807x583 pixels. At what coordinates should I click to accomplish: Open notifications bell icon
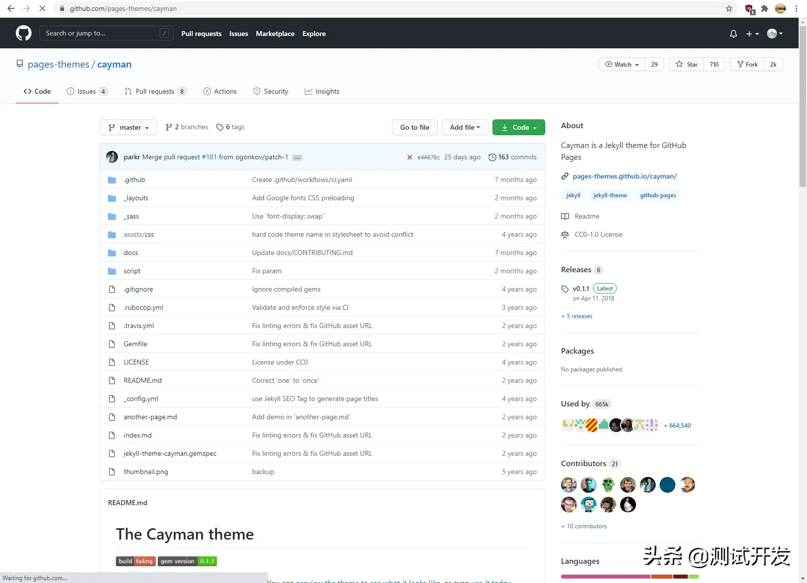click(x=734, y=34)
